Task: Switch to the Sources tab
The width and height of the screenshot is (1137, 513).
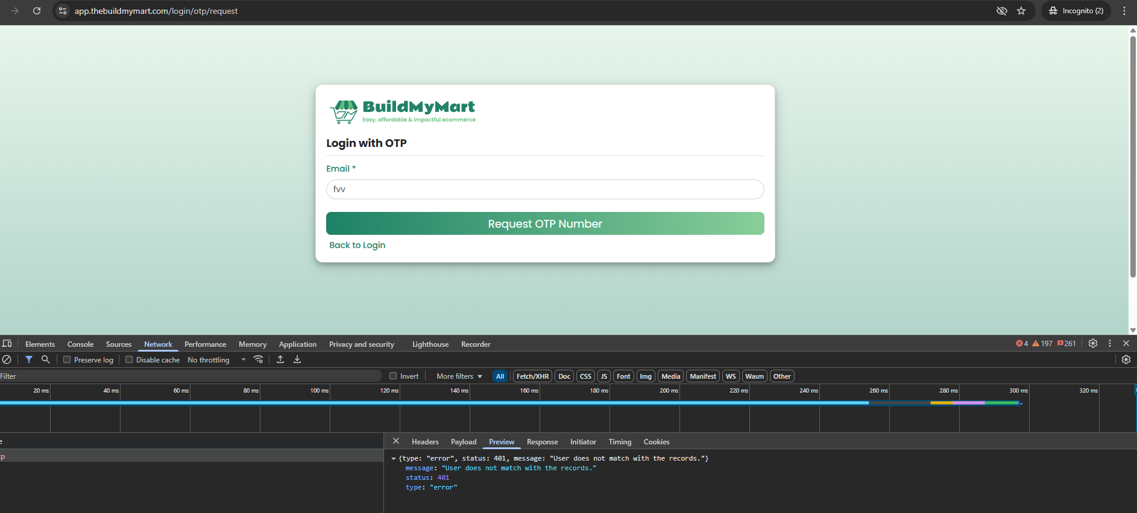Action: [x=119, y=344]
